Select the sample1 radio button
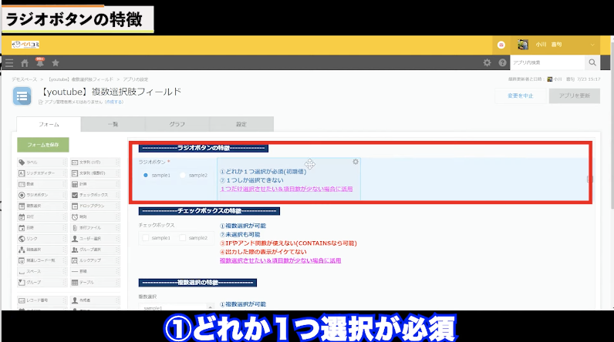 145,176
